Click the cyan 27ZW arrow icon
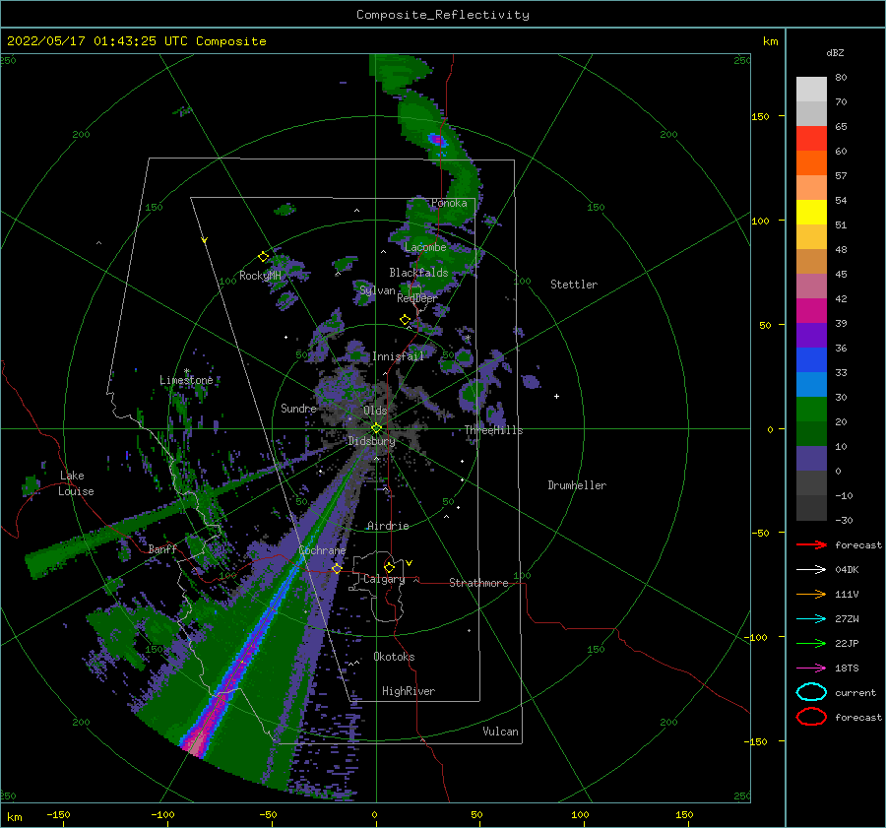Viewport: 886px width, 828px height. click(811, 618)
